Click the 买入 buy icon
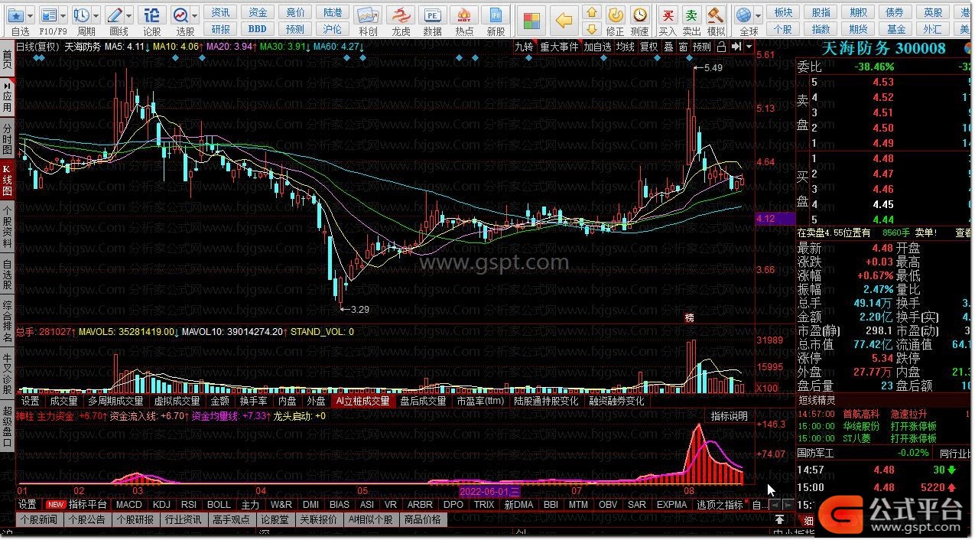 (668, 15)
